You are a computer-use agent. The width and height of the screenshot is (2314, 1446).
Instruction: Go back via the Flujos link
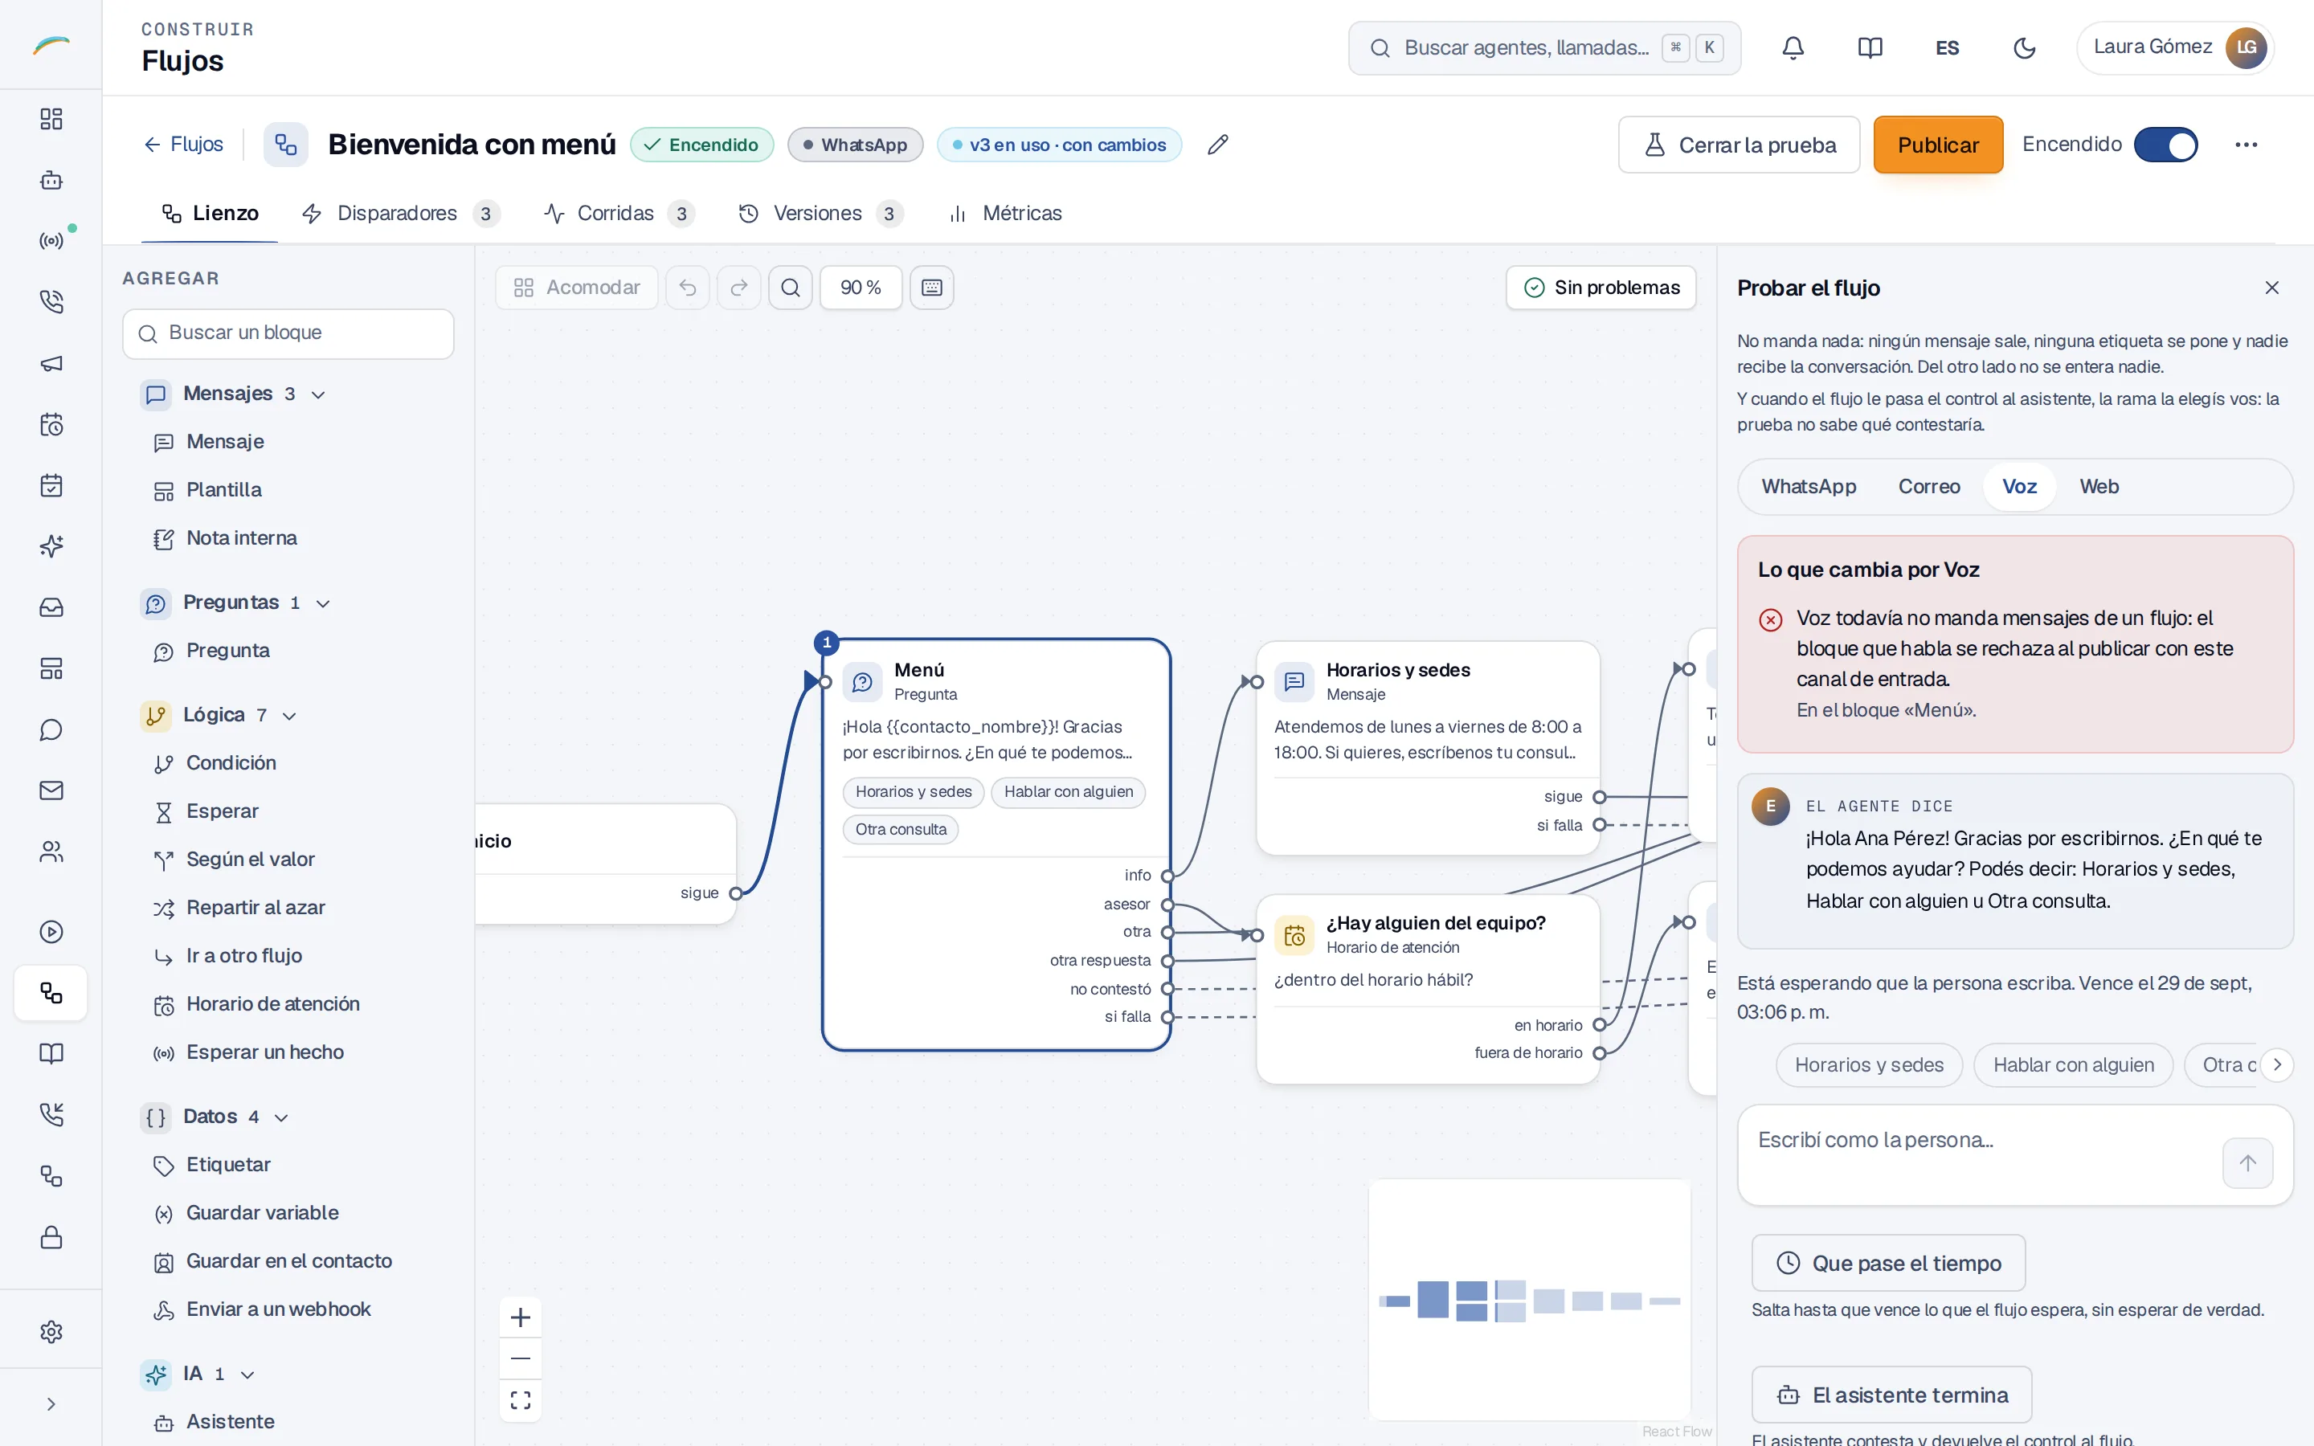[x=182, y=145]
